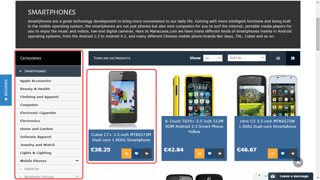This screenshot has width=320, height=180.
Task: Open the Sort by dropdown
Action: (x=247, y=58)
